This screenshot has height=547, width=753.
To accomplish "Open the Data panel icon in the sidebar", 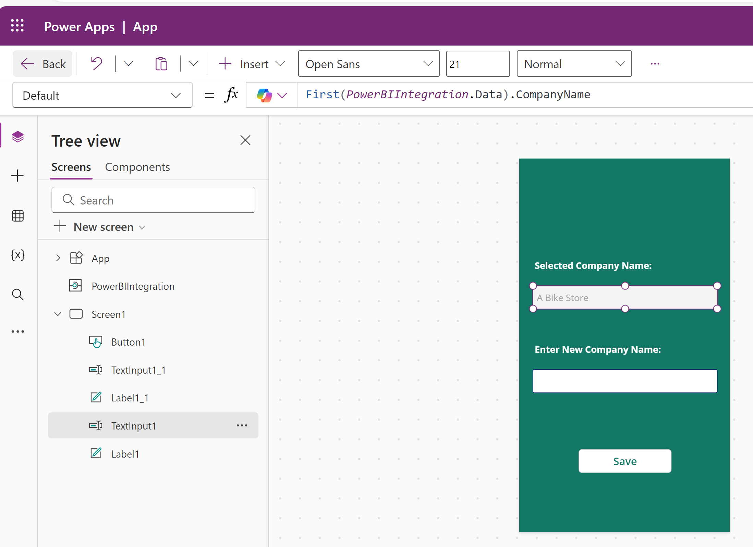I will tap(17, 216).
